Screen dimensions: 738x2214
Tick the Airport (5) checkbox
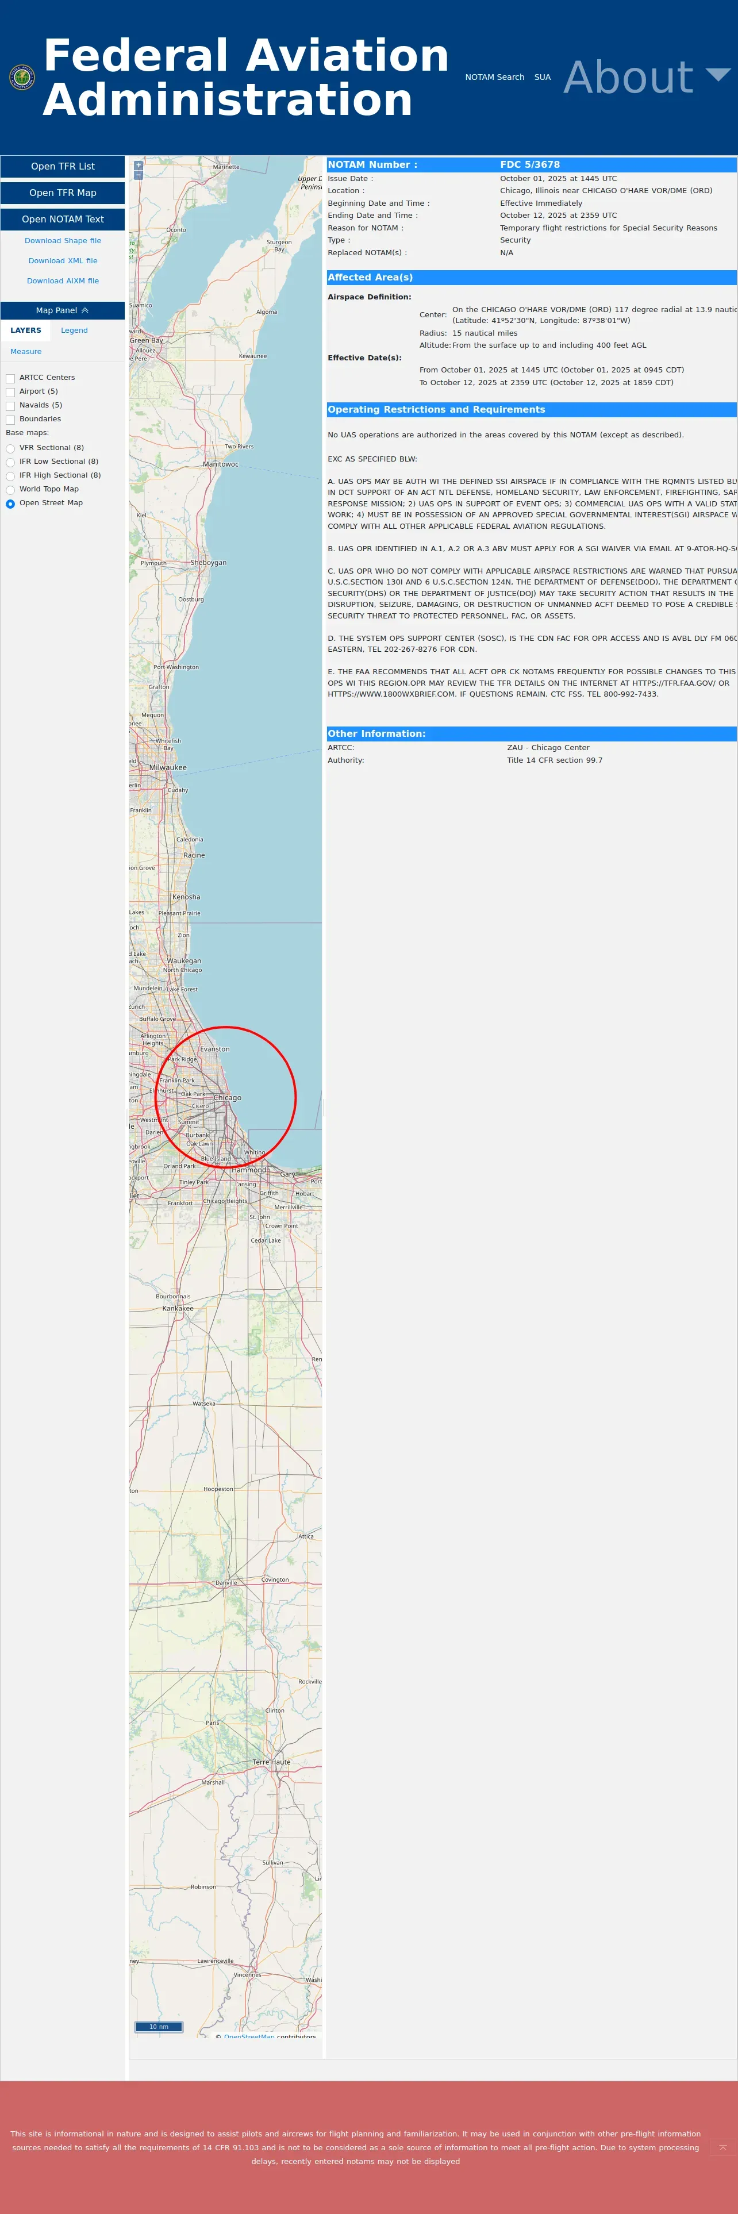[x=10, y=392]
